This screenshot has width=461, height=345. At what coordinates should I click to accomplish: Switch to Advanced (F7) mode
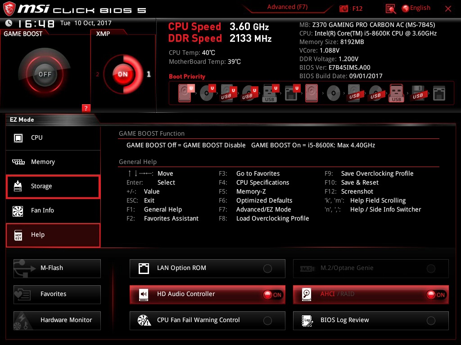click(x=287, y=7)
